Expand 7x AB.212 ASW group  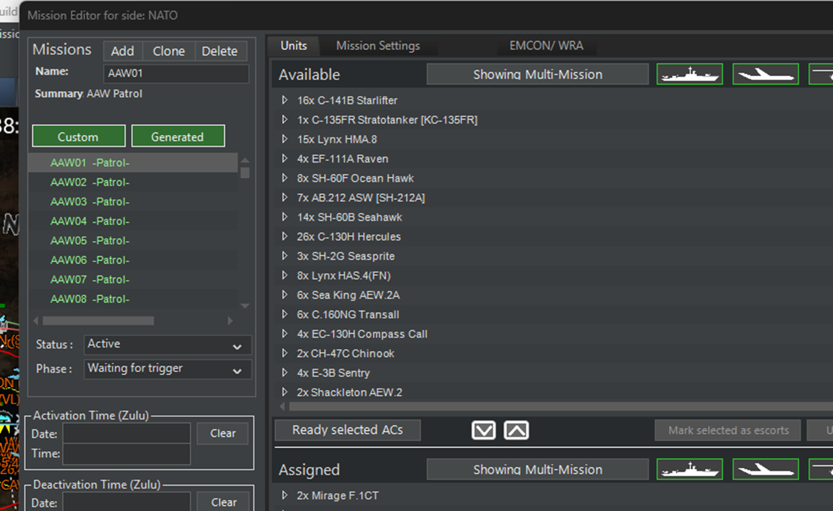(284, 198)
